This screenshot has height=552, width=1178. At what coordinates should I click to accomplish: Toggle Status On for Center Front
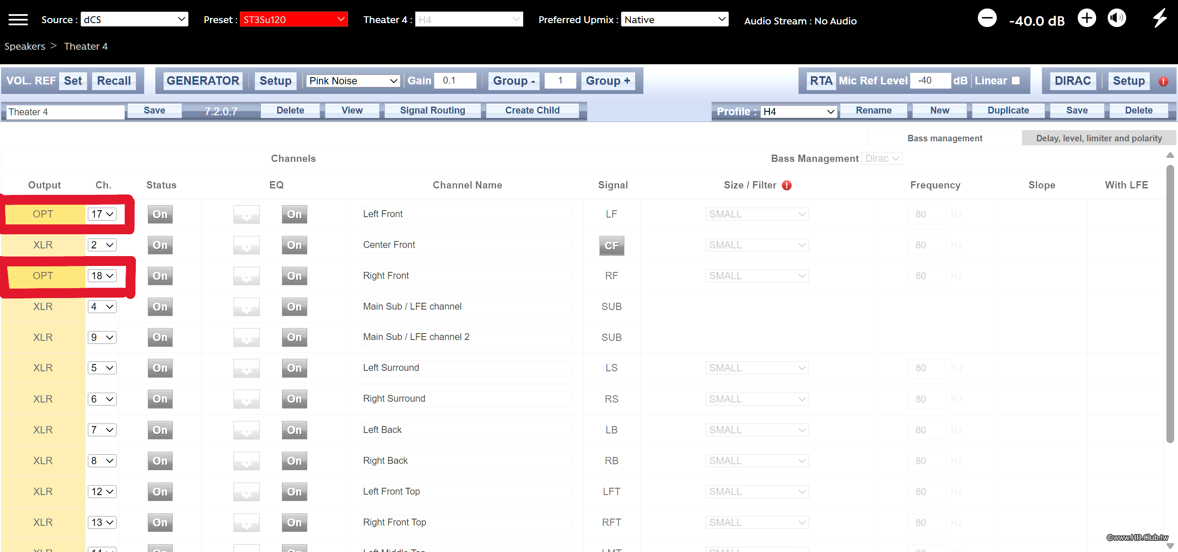[160, 245]
